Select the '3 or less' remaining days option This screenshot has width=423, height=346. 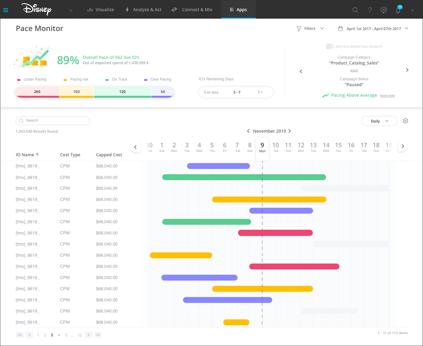(211, 92)
